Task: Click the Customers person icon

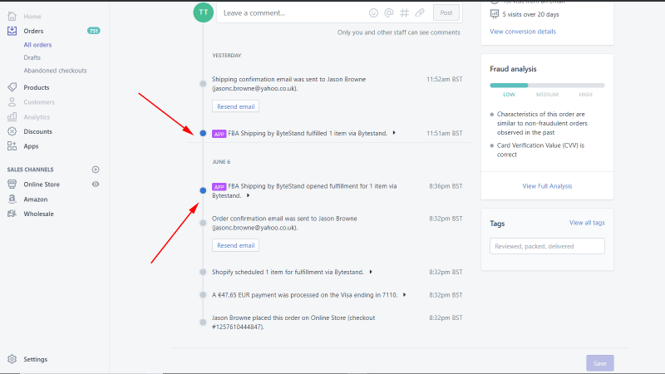Action: coord(12,101)
